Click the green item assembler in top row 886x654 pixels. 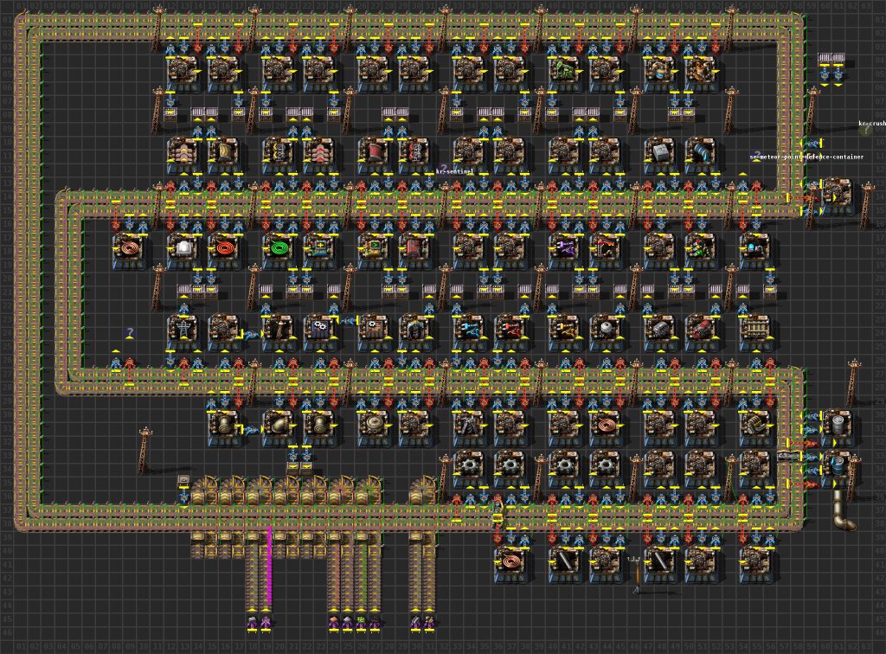click(x=564, y=73)
